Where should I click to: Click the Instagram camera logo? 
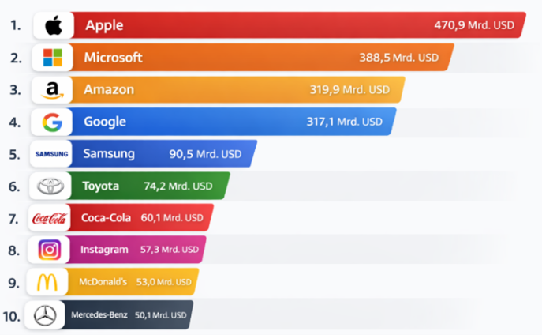(x=50, y=250)
